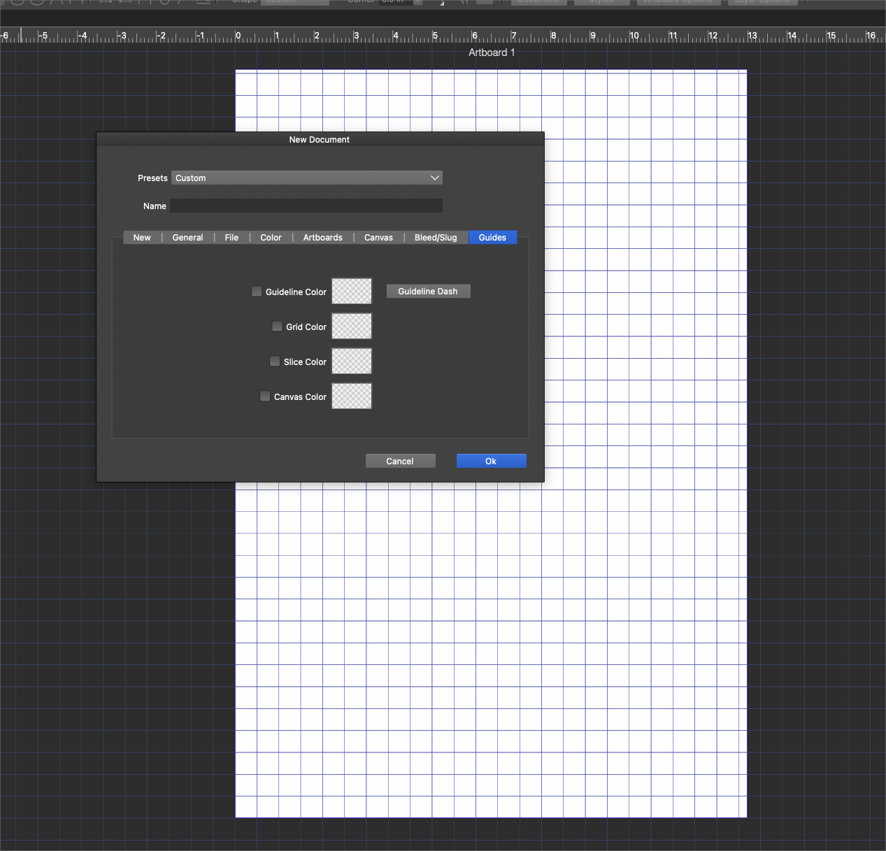Viewport: 886px width, 851px height.
Task: Open the General tab
Action: tap(187, 238)
